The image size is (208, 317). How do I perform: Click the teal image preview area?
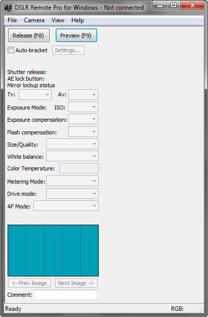click(53, 251)
